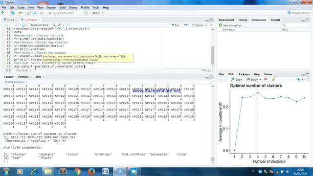Viewport: 313px width, 176px height.
Task: Open the Export plot dropdown
Action: point(254,79)
